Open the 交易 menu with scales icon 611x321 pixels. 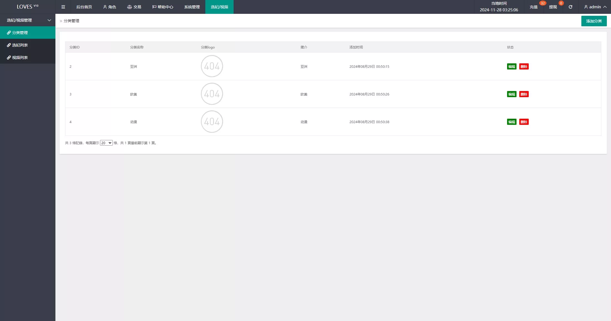(134, 7)
